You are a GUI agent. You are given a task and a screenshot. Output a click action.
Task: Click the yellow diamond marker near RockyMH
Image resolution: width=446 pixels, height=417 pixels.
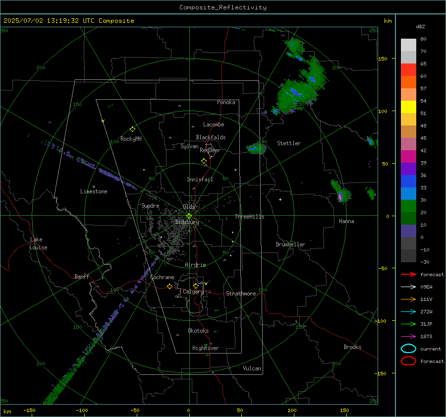(132, 129)
